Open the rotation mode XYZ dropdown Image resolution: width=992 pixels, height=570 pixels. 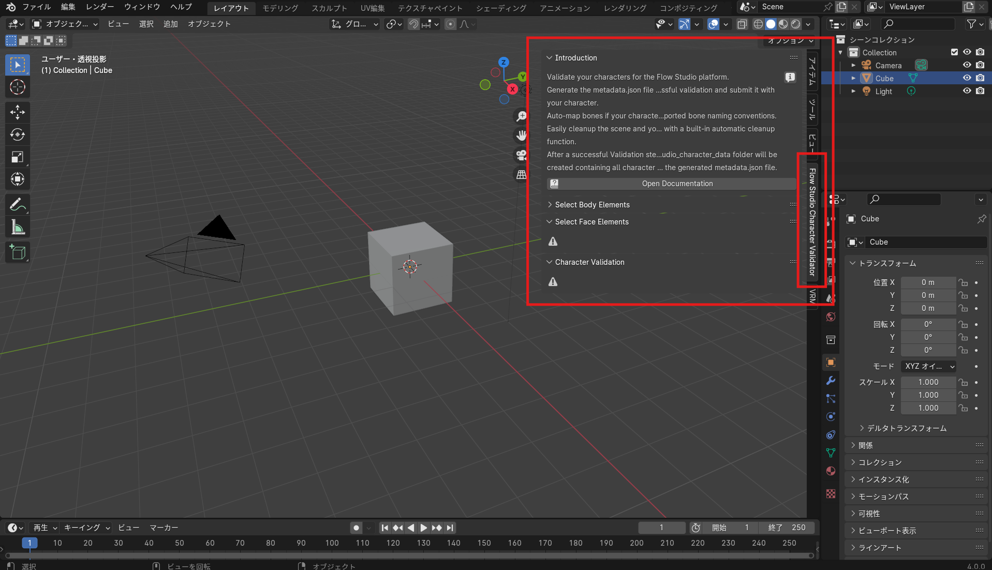[928, 366]
